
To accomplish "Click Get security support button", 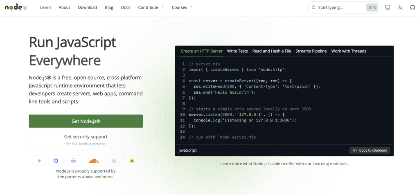I will coord(86,140).
